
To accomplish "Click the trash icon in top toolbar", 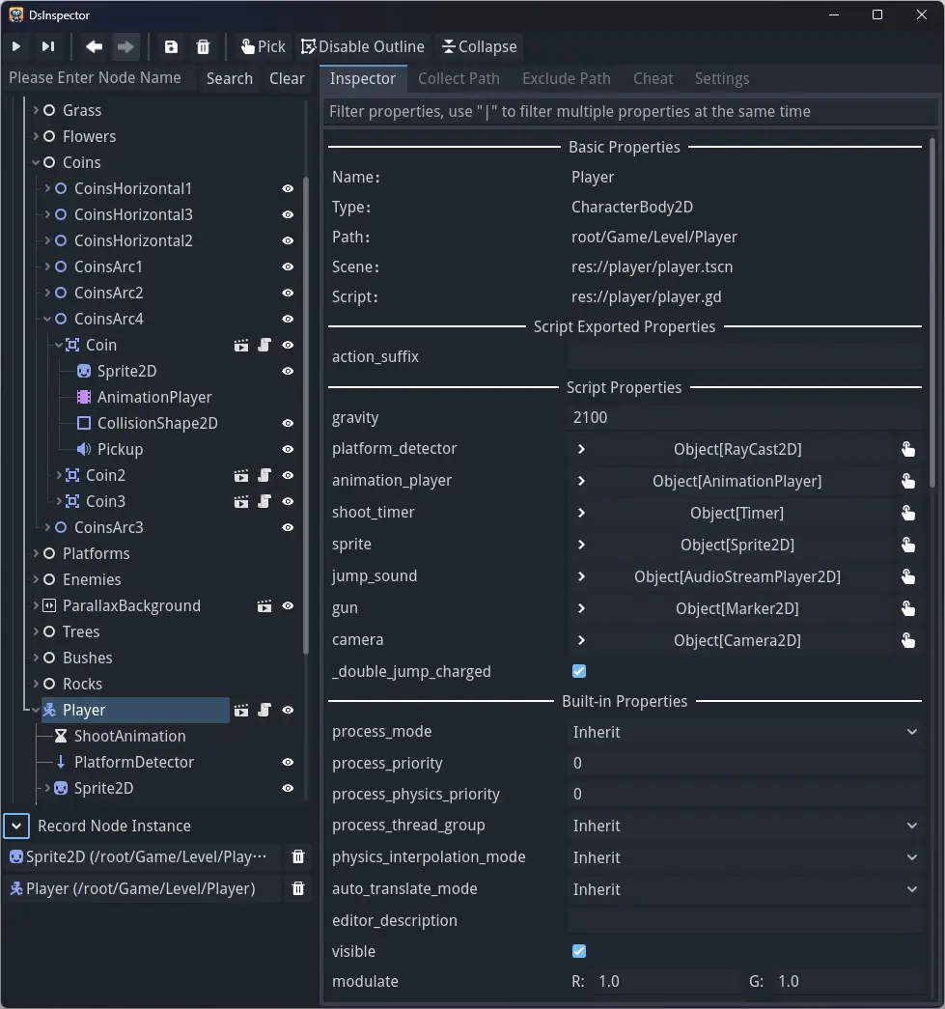I will [203, 46].
